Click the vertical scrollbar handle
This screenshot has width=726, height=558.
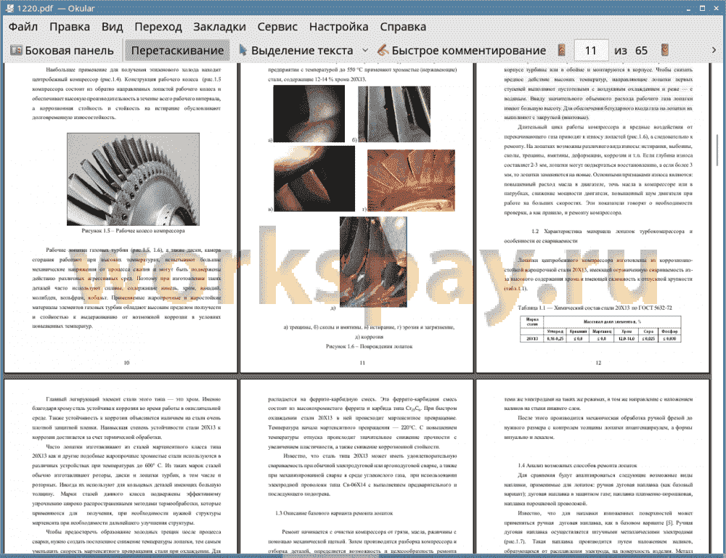pyautogui.click(x=718, y=150)
